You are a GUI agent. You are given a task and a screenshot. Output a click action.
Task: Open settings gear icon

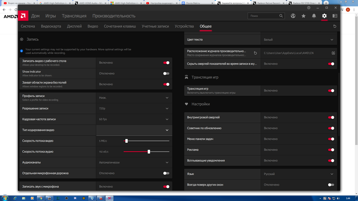coord(324,16)
